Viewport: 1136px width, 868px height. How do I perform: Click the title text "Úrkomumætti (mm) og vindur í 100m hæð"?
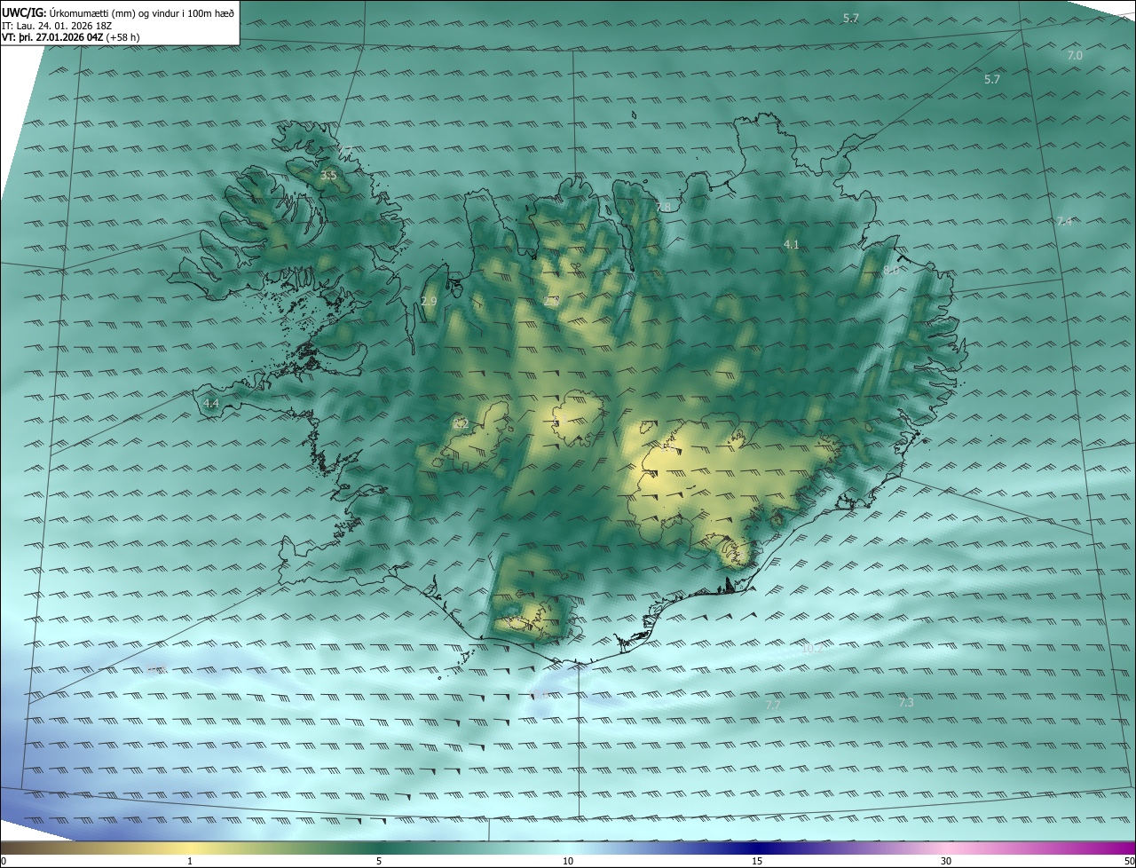pyautogui.click(x=142, y=12)
